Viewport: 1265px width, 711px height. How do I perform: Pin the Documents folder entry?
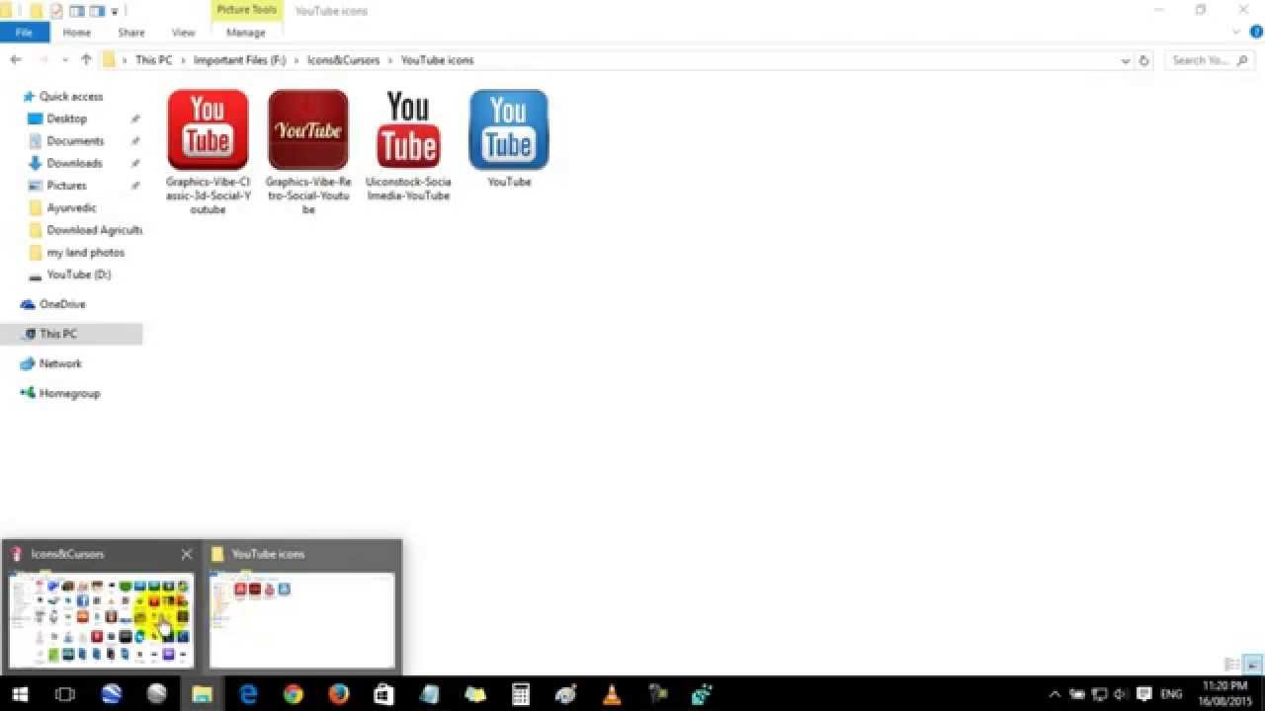coord(135,140)
